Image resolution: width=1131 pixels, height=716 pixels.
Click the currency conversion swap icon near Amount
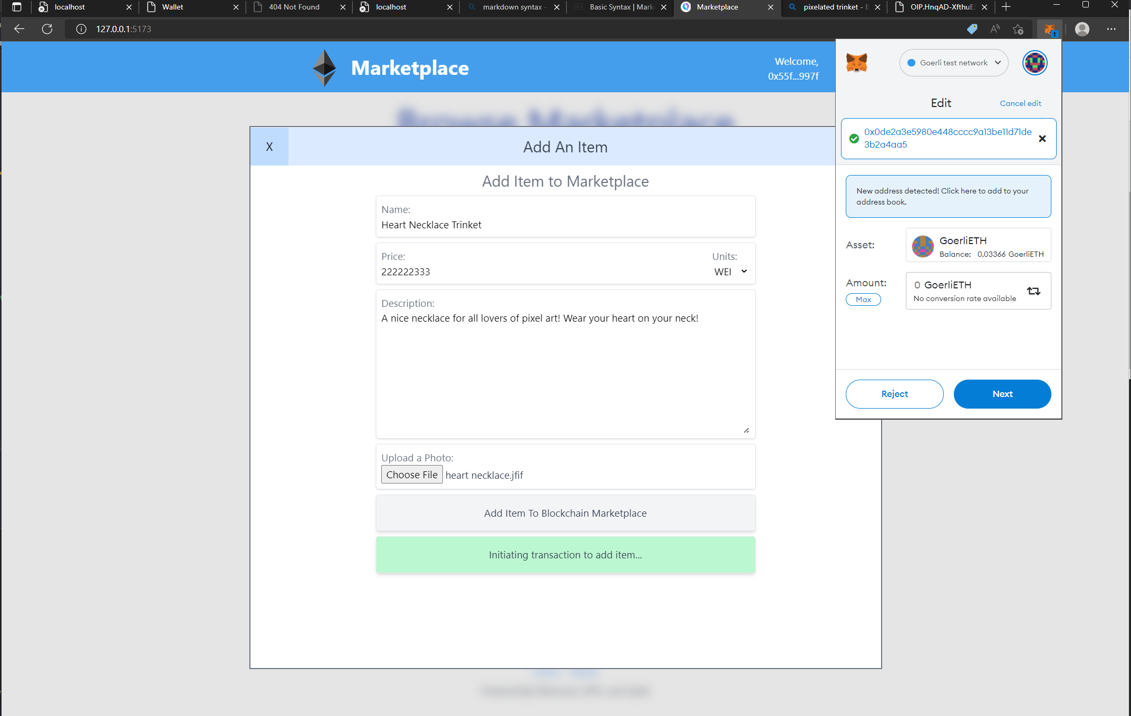(x=1033, y=291)
